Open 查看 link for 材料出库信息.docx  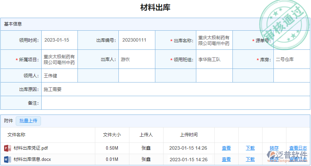pyautogui.click(x=226, y=160)
